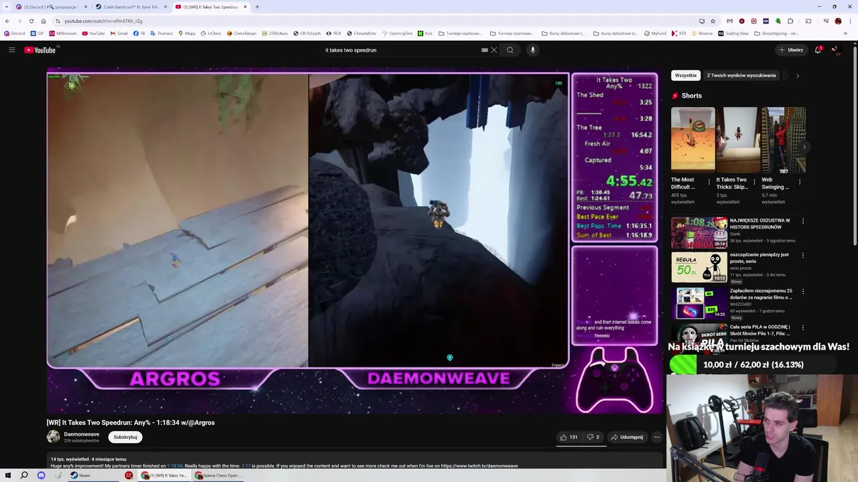Open the It Takes Two Tricks short thumbnail
Viewport: 858px width, 482px height.
coord(739,139)
